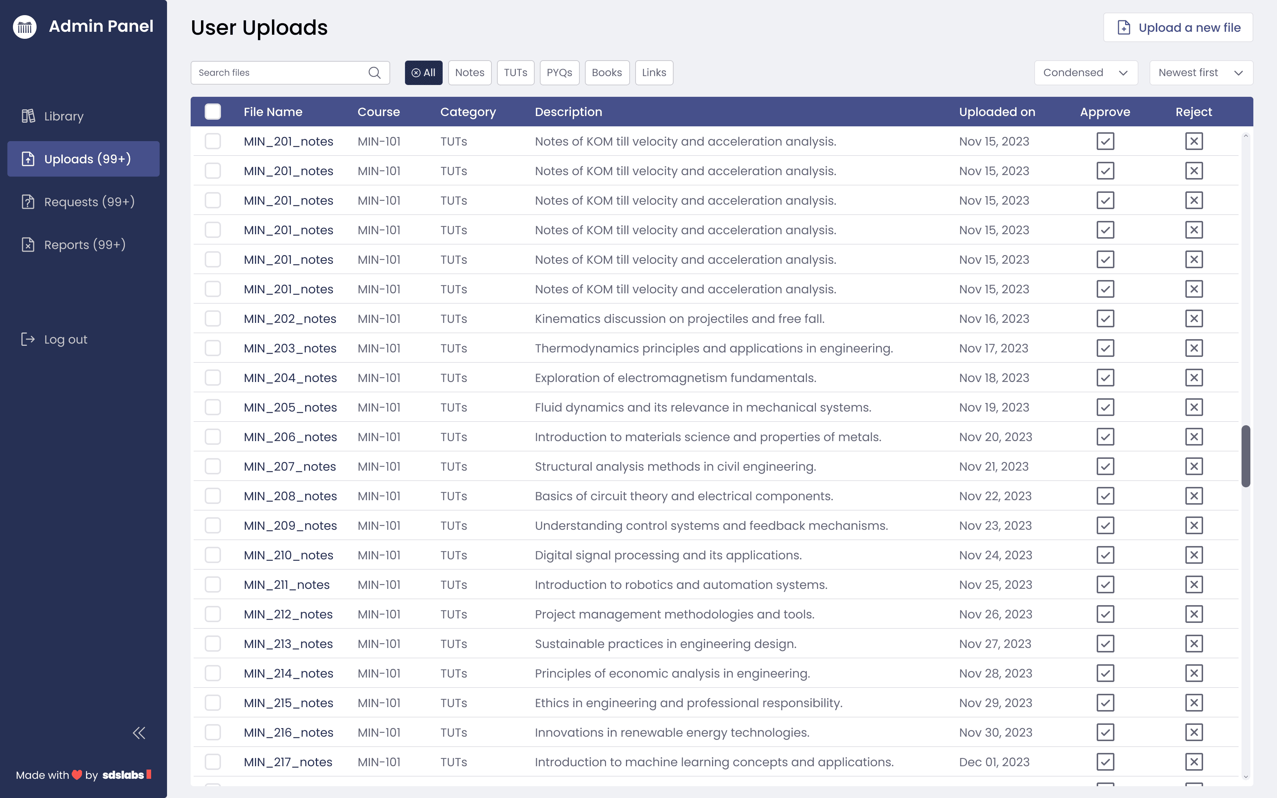The height and width of the screenshot is (798, 1277).
Task: Approve the MIN_213_notes upload
Action: coord(1105,644)
